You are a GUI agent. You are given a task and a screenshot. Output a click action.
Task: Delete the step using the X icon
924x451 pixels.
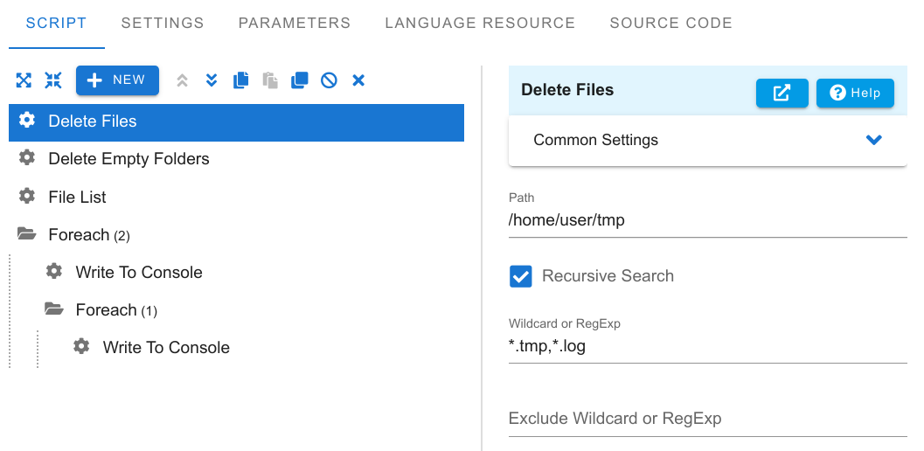tap(358, 80)
